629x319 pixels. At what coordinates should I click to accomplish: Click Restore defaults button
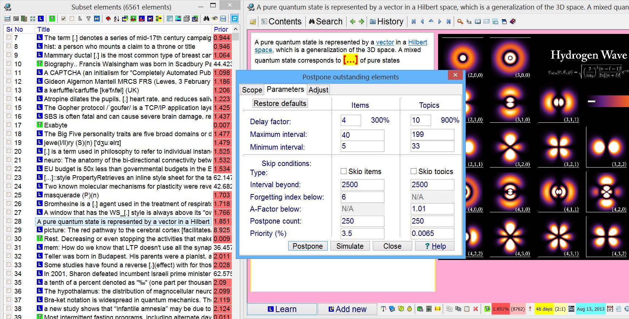pyautogui.click(x=280, y=103)
